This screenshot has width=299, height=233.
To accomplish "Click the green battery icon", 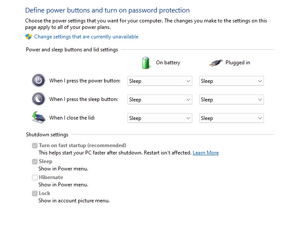I will coord(146,63).
